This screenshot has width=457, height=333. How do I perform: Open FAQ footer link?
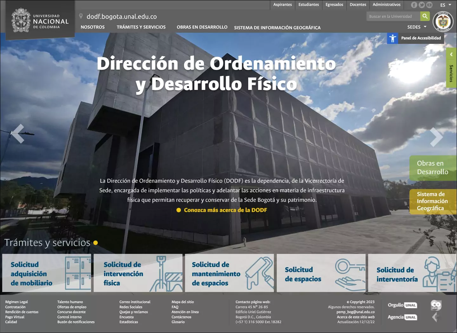(175, 307)
